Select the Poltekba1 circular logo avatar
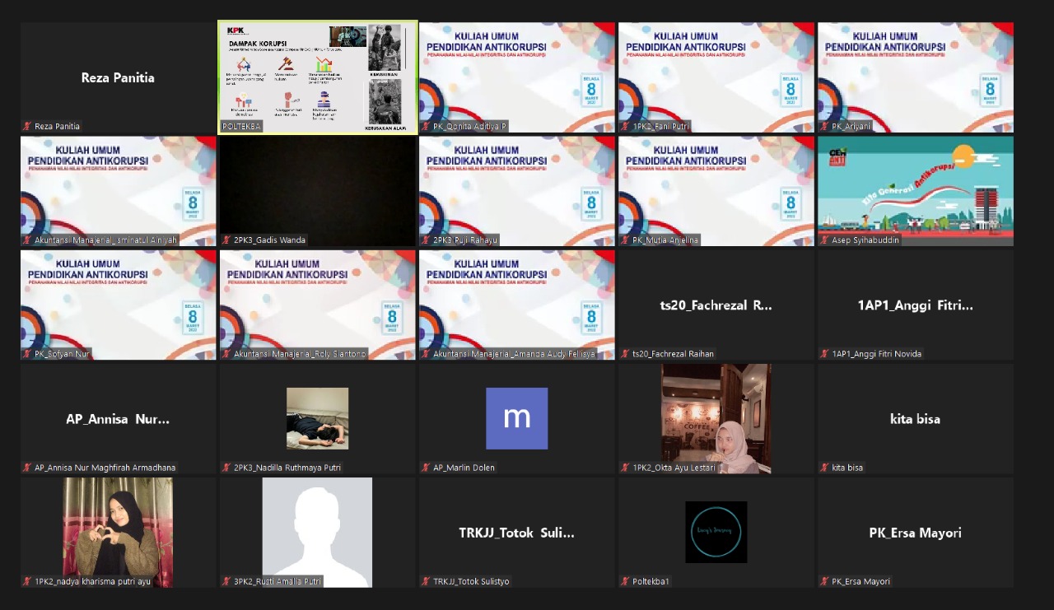This screenshot has height=610, width=1054. [x=716, y=532]
